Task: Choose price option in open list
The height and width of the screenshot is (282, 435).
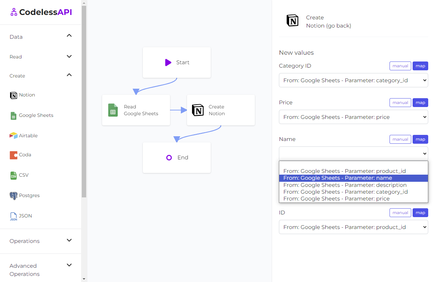Action: point(354,199)
